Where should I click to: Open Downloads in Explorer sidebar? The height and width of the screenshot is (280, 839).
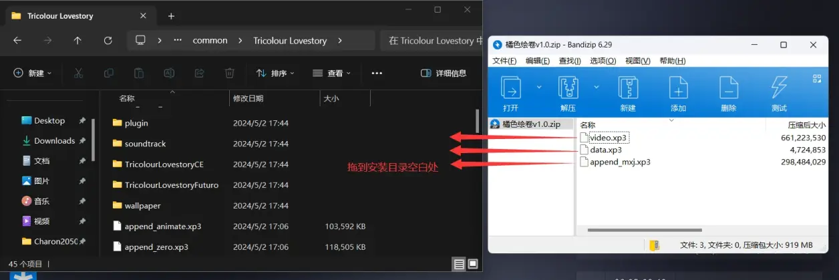pyautogui.click(x=54, y=141)
